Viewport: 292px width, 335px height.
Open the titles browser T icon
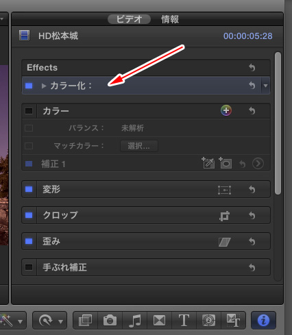tap(184, 321)
